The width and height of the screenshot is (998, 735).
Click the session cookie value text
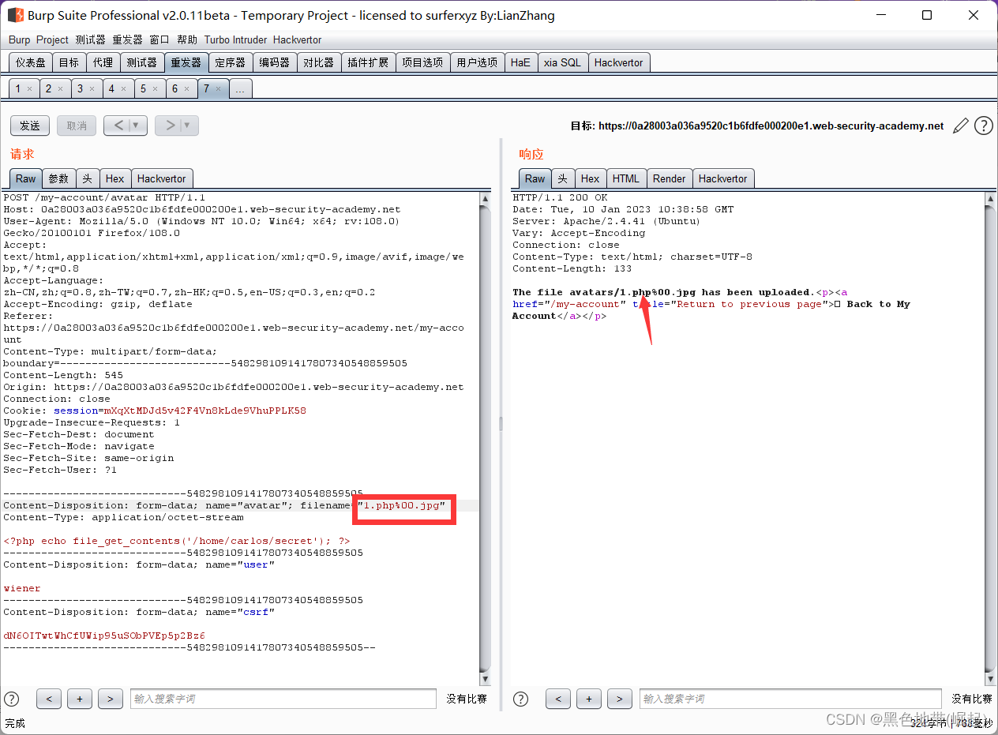click(204, 411)
